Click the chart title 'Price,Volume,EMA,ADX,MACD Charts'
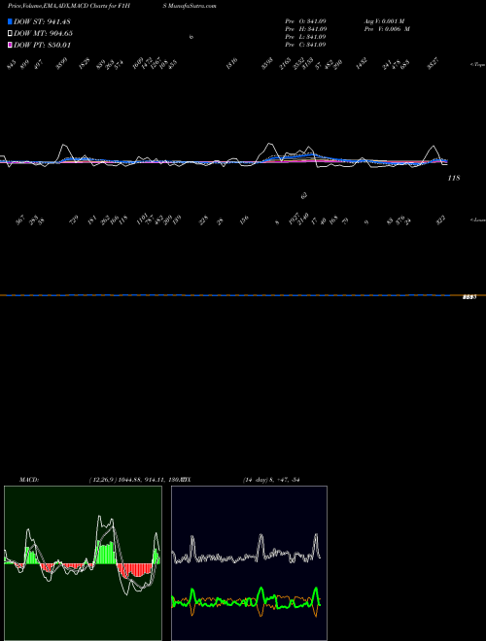Screen dimensions: 486x641 (57, 6)
